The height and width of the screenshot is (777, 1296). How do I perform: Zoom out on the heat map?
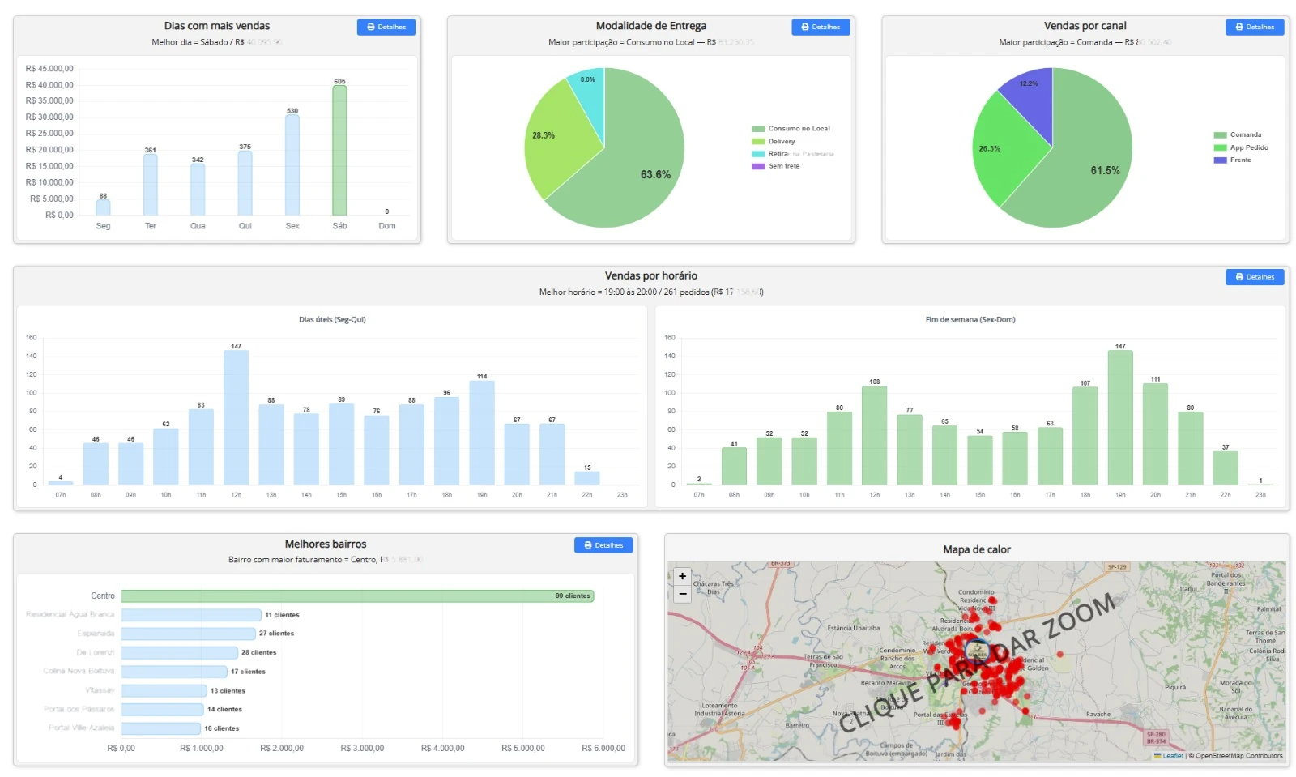pyautogui.click(x=682, y=594)
